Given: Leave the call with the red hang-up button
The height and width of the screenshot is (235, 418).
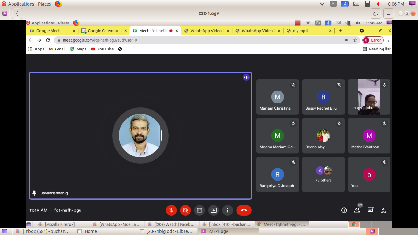Looking at the screenshot, I should click(244, 210).
